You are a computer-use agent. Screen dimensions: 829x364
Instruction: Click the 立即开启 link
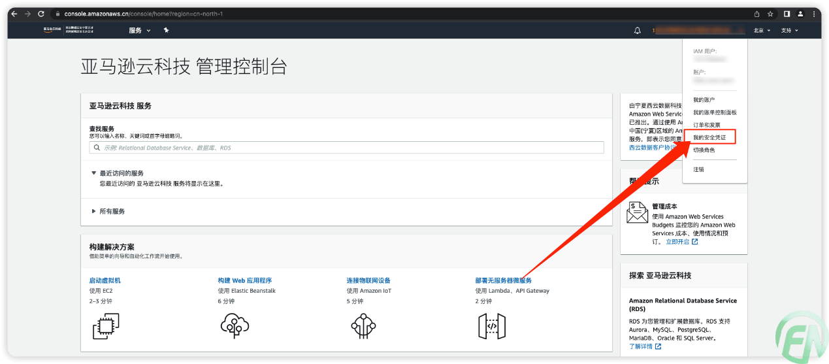(x=682, y=242)
